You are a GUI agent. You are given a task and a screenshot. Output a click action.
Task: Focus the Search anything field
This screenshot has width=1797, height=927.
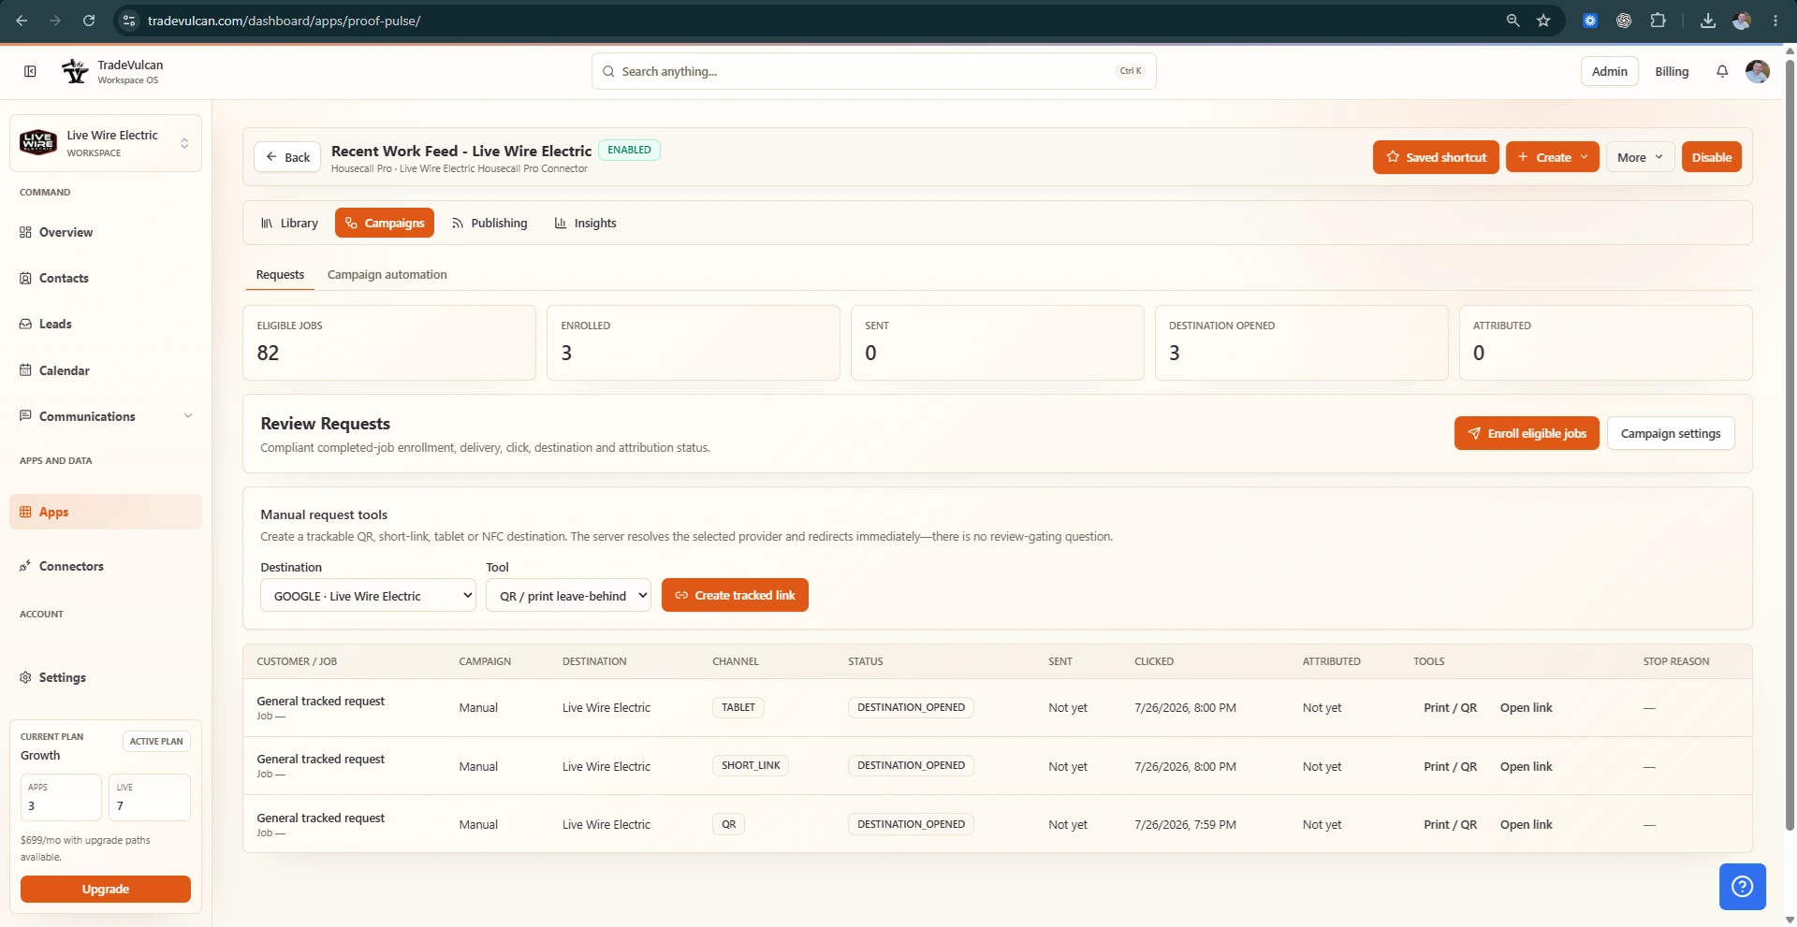pos(873,71)
